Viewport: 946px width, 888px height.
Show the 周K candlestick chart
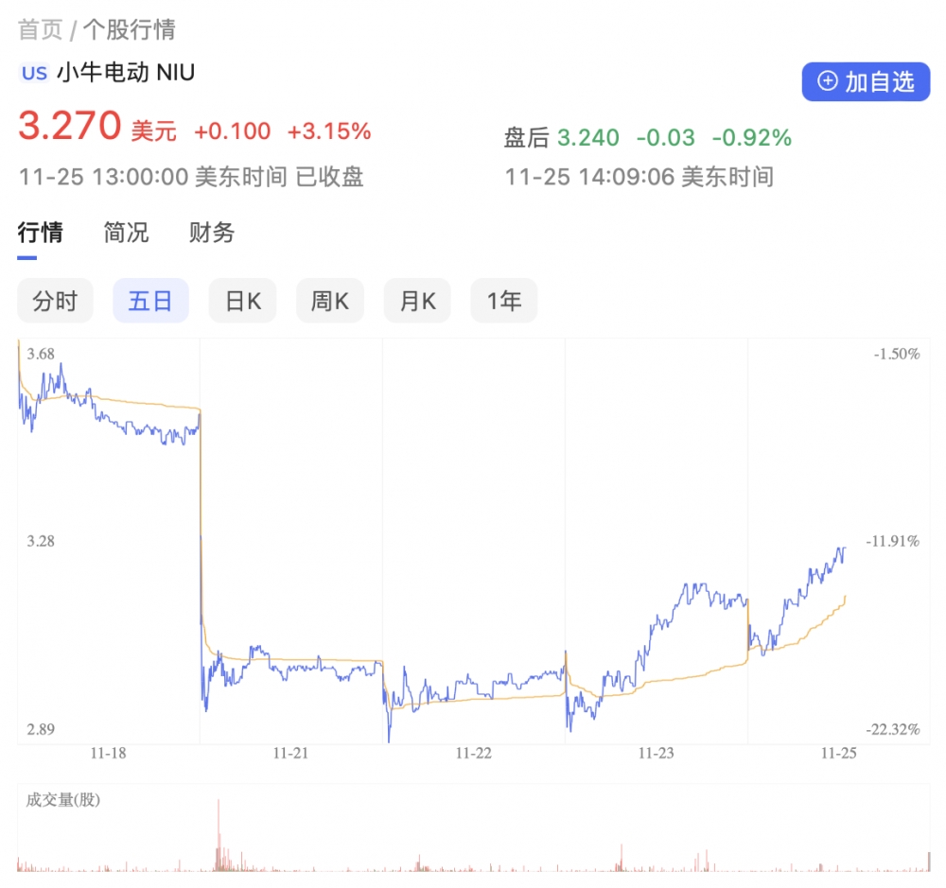329,302
